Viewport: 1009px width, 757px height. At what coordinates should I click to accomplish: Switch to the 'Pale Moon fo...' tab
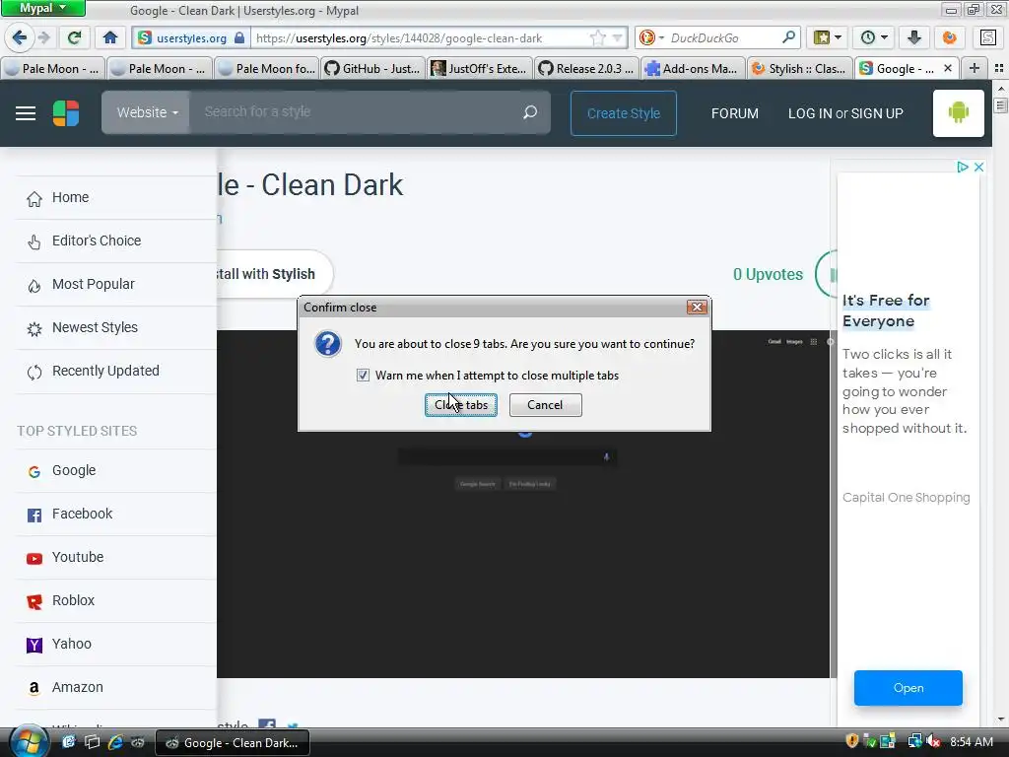pyautogui.click(x=266, y=68)
